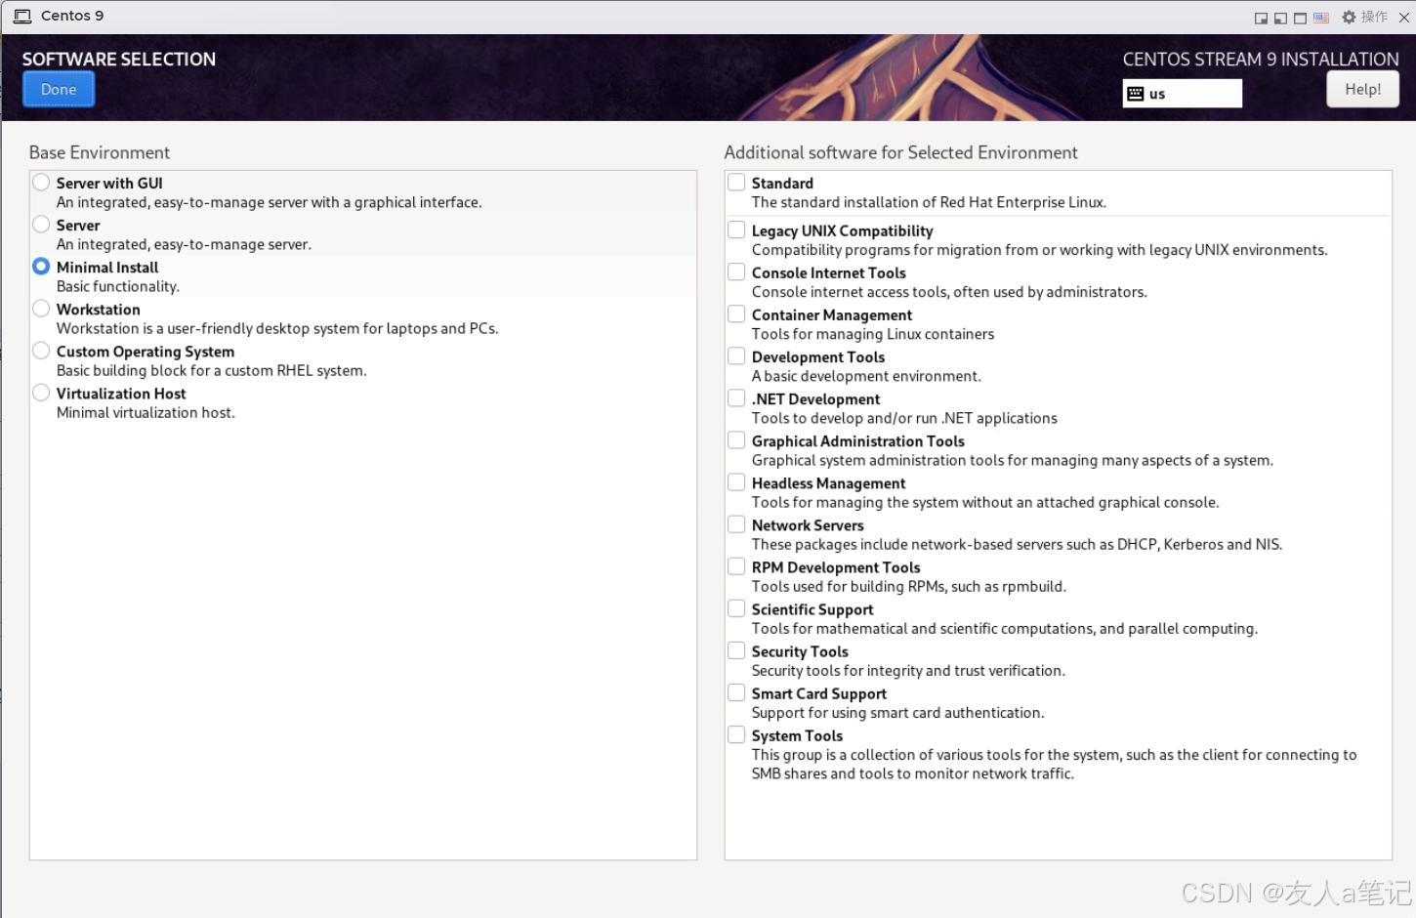This screenshot has height=918, width=1416.
Task: Click 'Tools to develop and/or run .NET applications'
Action: pos(904,418)
